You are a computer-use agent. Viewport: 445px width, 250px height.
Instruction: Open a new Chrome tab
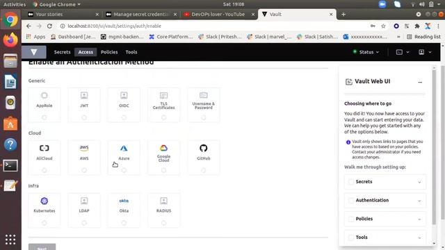point(343,14)
